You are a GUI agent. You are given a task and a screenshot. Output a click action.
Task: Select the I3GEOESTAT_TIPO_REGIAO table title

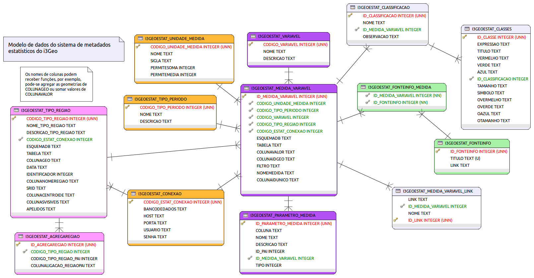(46, 111)
